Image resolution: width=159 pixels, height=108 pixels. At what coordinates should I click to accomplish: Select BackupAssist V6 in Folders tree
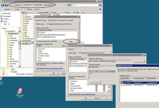coord(12,34)
